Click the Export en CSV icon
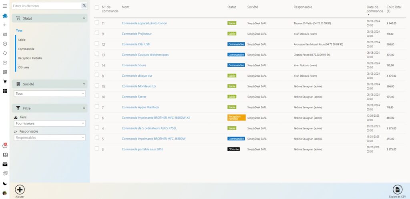This screenshot has height=199, width=410. (x=398, y=190)
